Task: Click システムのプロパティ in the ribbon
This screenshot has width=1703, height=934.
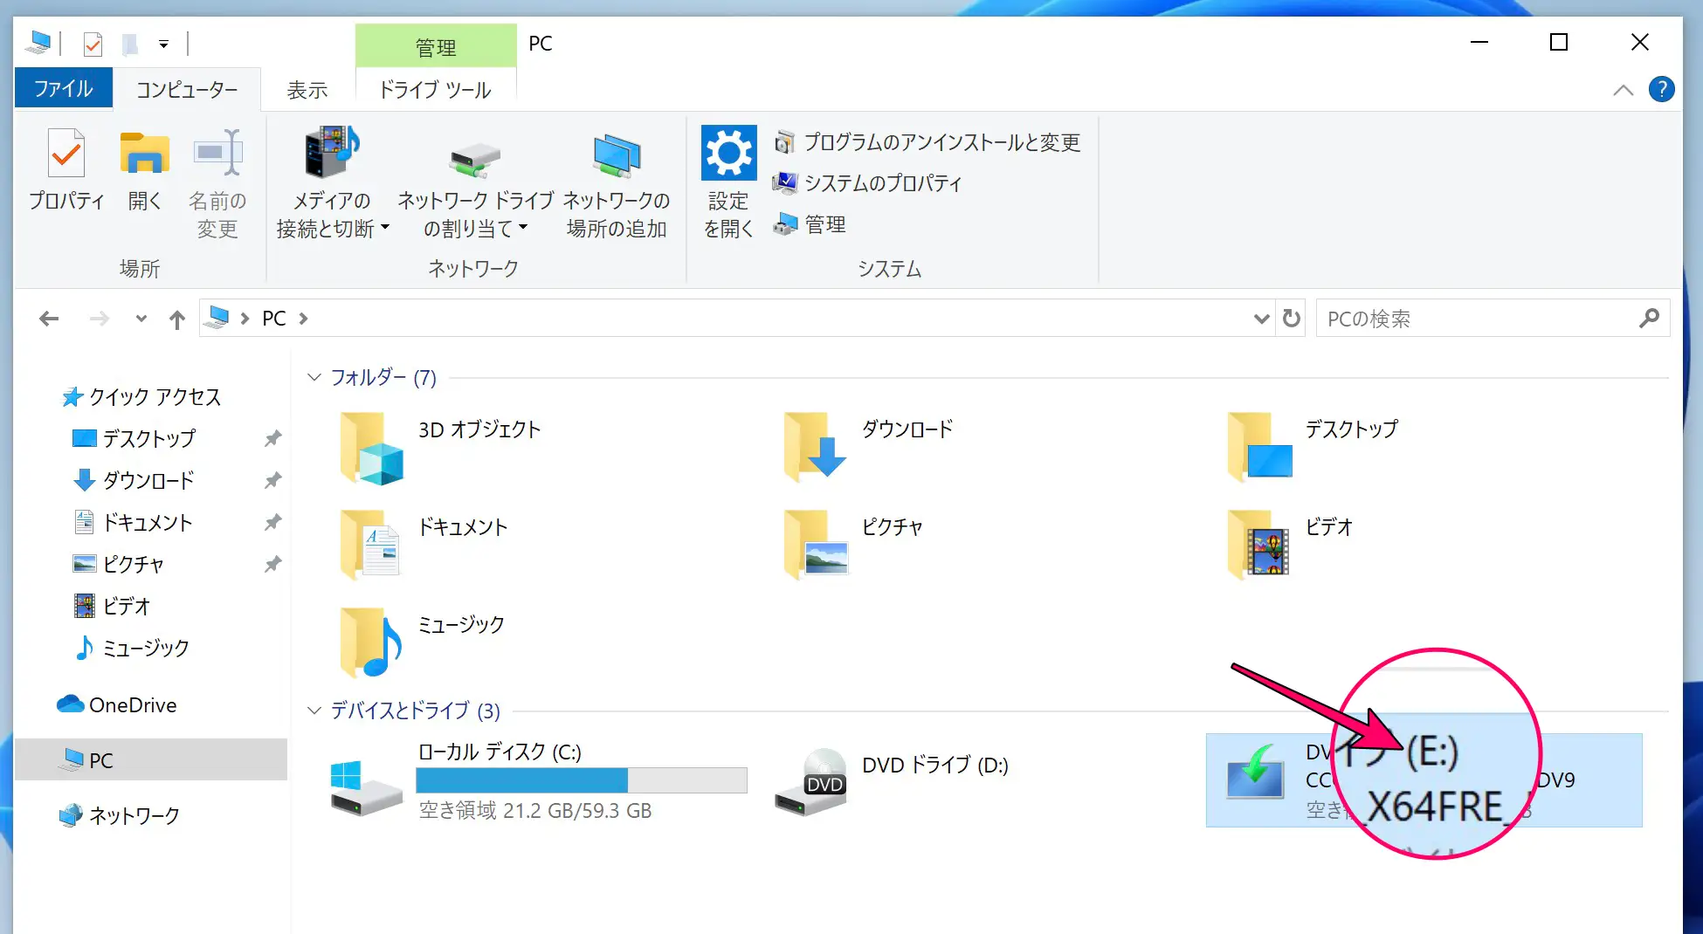Action: [x=882, y=183]
